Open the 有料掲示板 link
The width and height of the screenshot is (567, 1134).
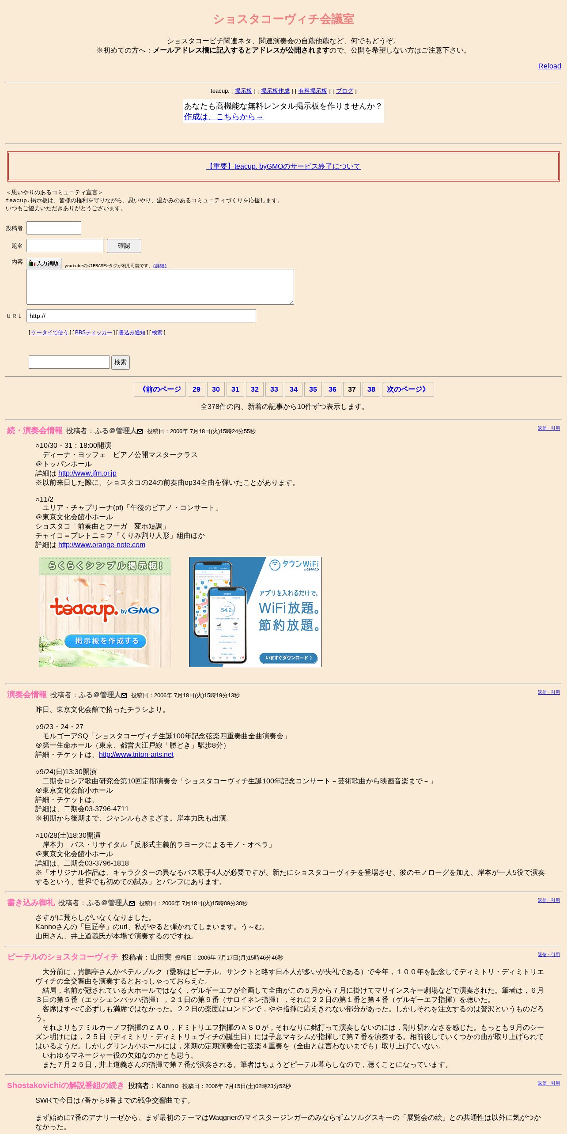coord(313,91)
